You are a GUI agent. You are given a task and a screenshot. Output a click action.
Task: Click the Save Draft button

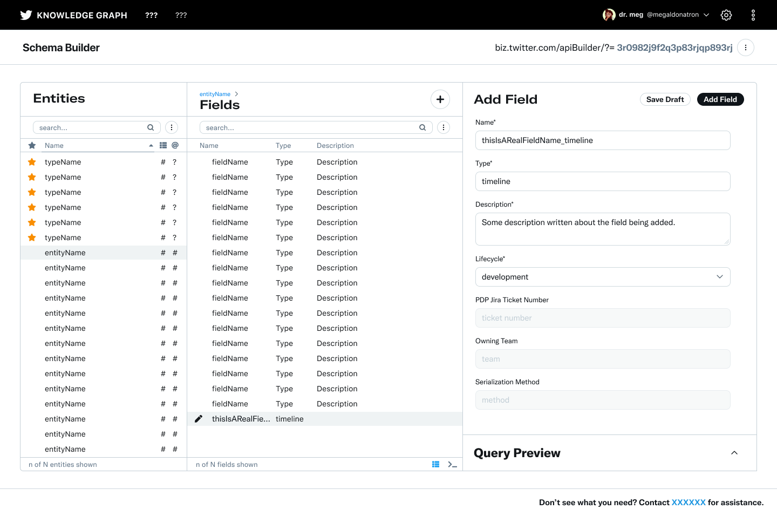tap(665, 99)
